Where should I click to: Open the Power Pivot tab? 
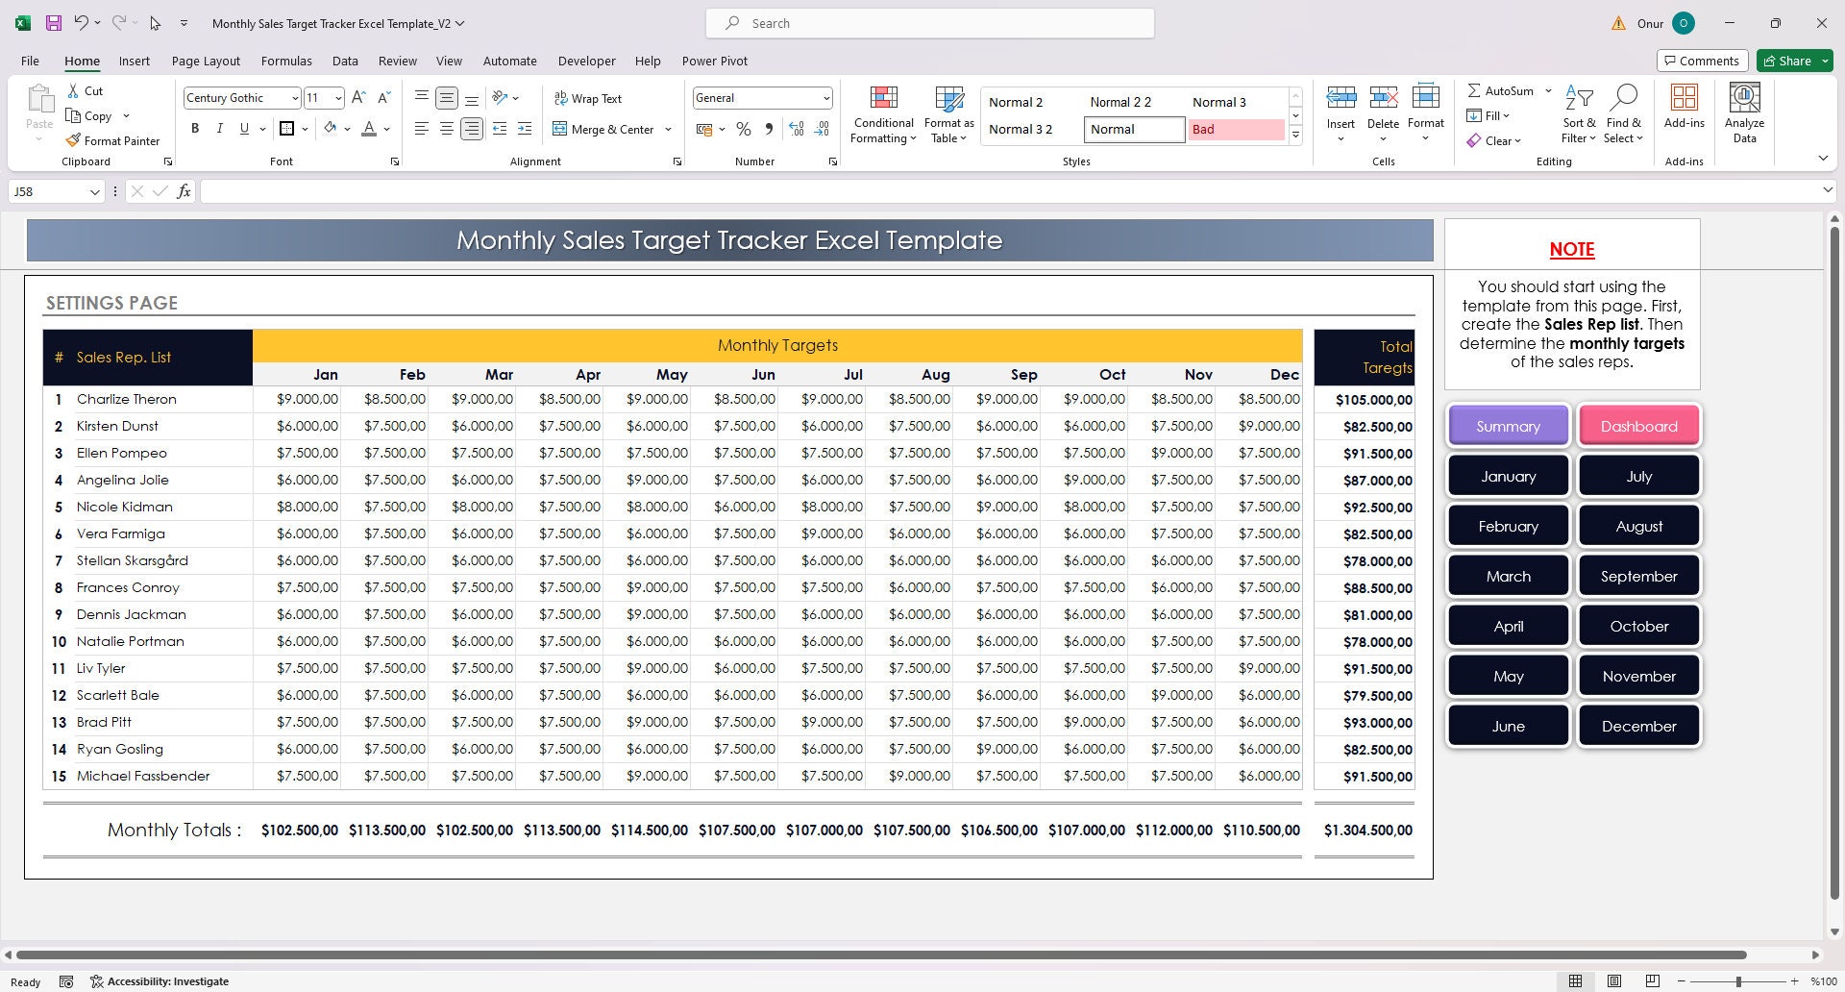click(x=714, y=61)
